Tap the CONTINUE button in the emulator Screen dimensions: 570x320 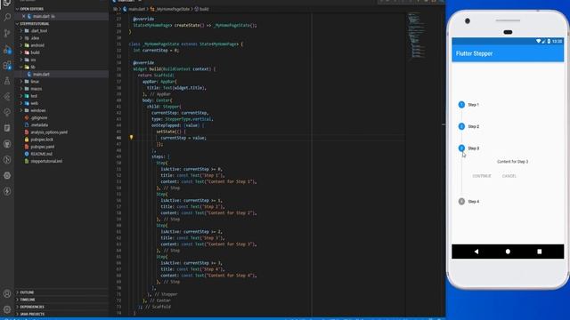(x=481, y=176)
